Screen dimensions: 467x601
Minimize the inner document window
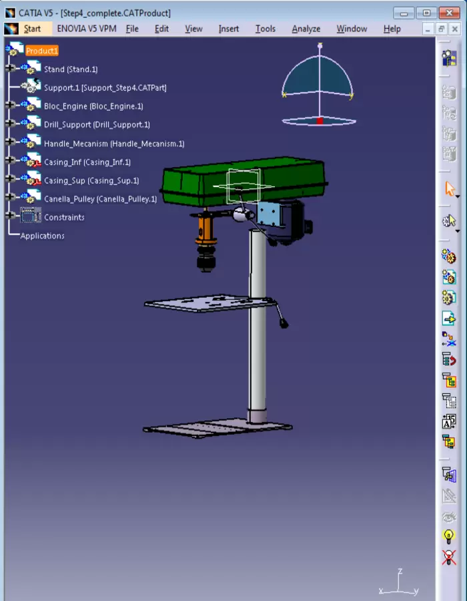(428, 29)
